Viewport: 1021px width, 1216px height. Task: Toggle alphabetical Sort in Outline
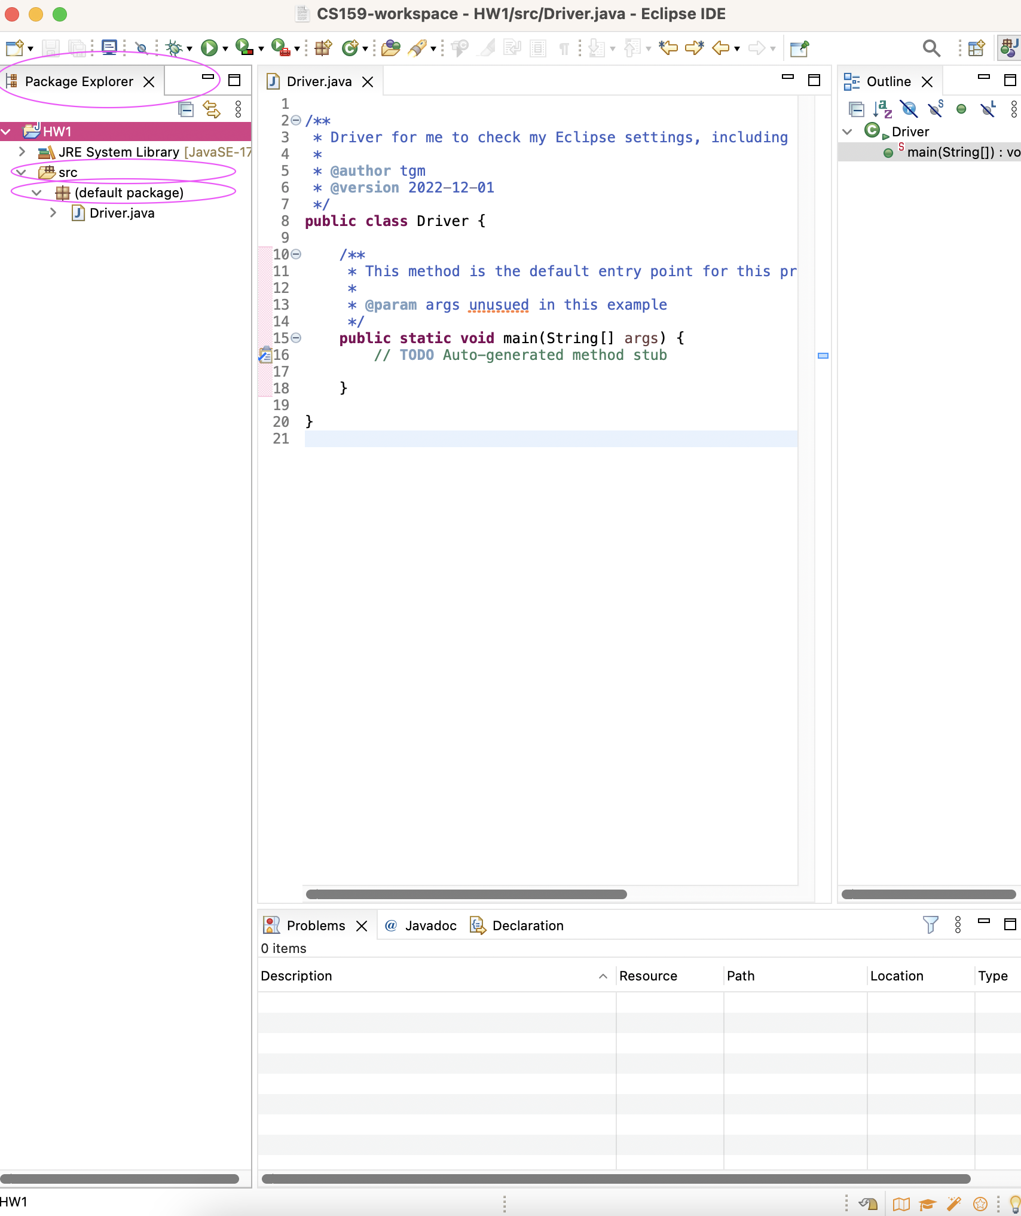(x=882, y=109)
